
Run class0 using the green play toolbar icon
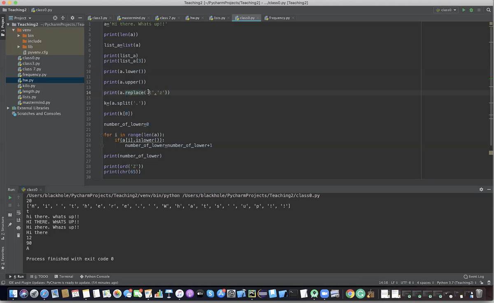pyautogui.click(x=464, y=9)
